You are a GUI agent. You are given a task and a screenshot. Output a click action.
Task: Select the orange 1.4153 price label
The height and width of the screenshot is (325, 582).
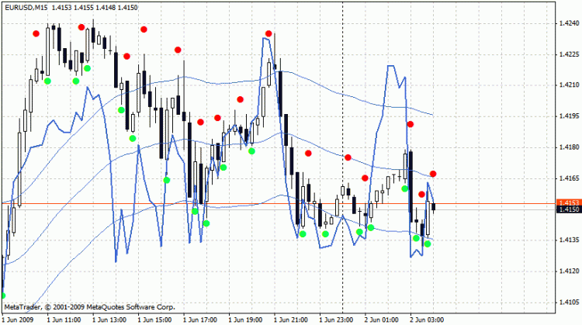(x=568, y=202)
